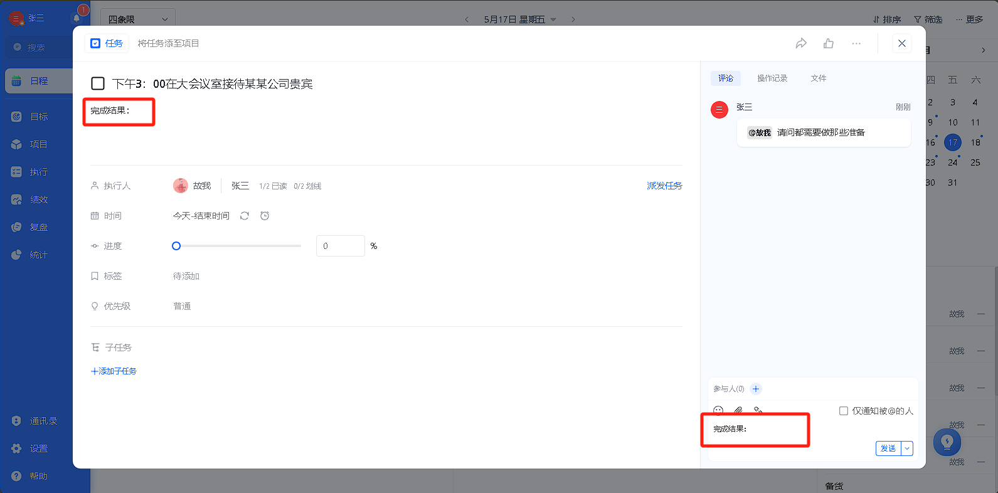
Task: Add a participant with the plus icon
Action: tap(756, 389)
